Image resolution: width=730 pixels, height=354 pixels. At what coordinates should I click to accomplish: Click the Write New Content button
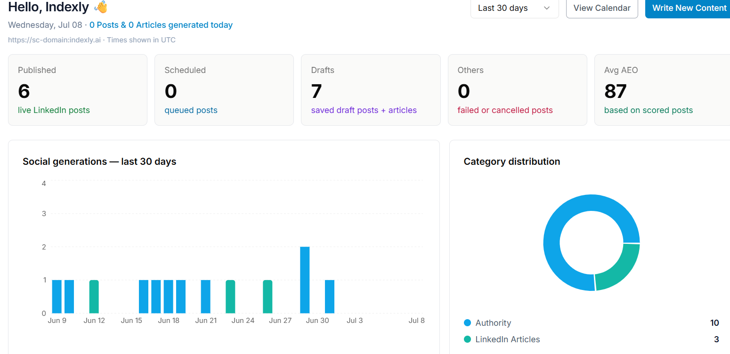pyautogui.click(x=689, y=8)
